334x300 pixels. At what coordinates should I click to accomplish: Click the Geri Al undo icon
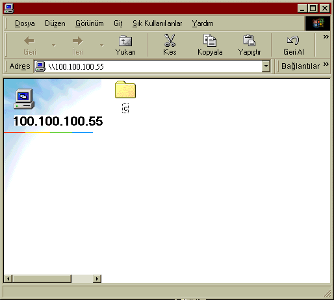(x=293, y=40)
